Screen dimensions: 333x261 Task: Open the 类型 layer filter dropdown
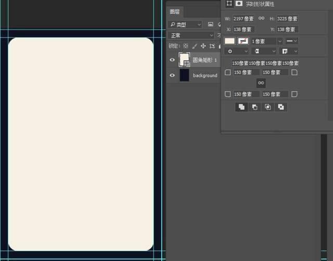[185, 24]
